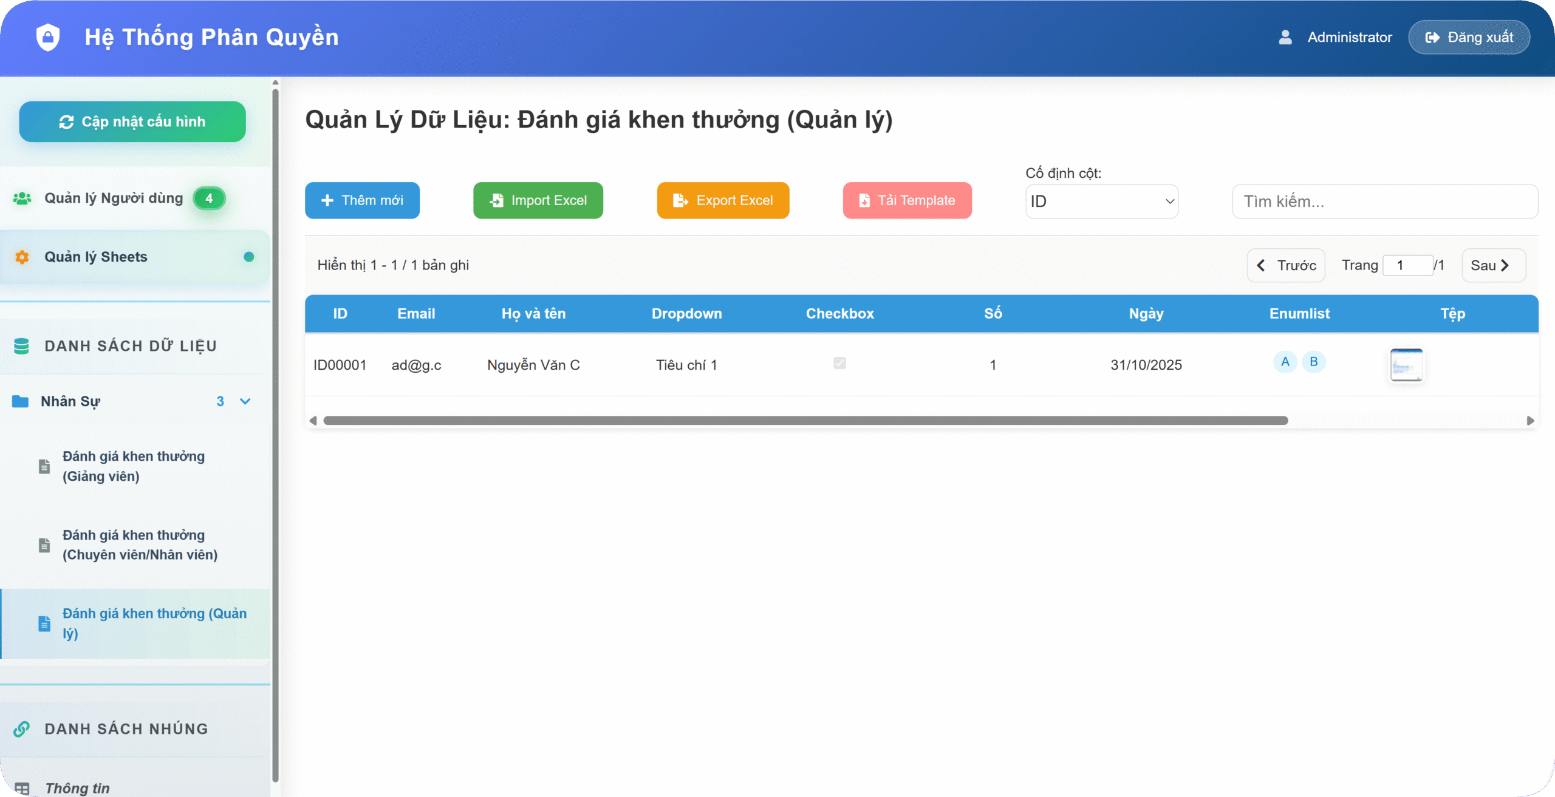1555x797 pixels.
Task: Click the users group icon beside Quản lý Người dùng
Action: pos(22,198)
